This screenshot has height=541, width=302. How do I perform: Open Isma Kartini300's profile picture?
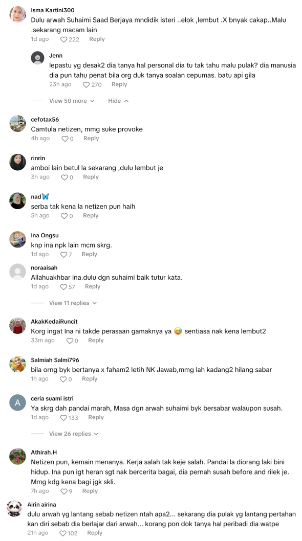pyautogui.click(x=17, y=14)
